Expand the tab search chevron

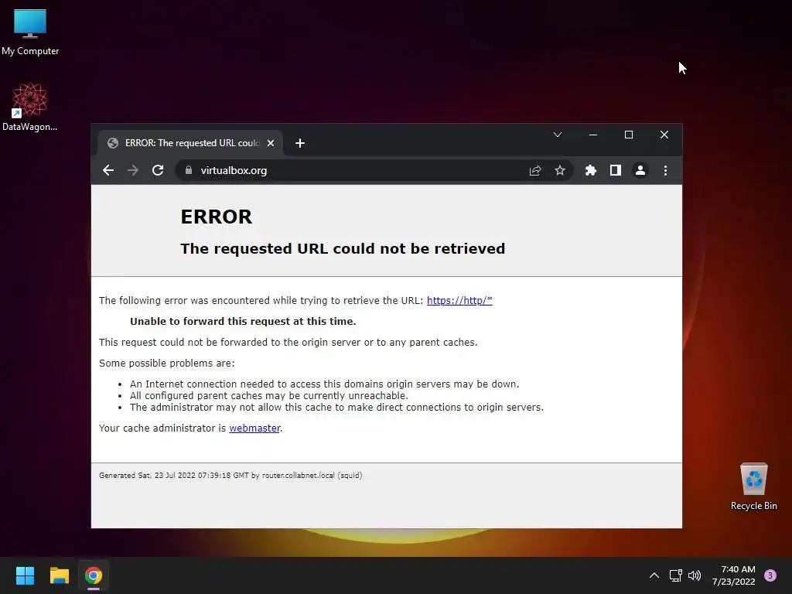(x=557, y=135)
